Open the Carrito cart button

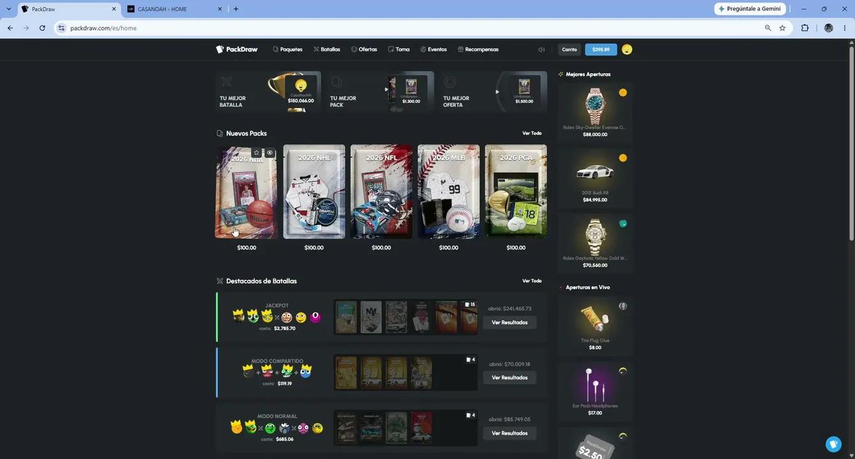[x=570, y=50]
